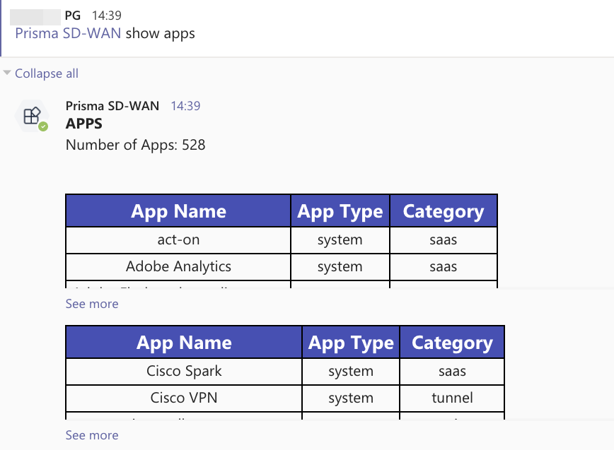Click the PG message 14:39 timestamp

(107, 14)
